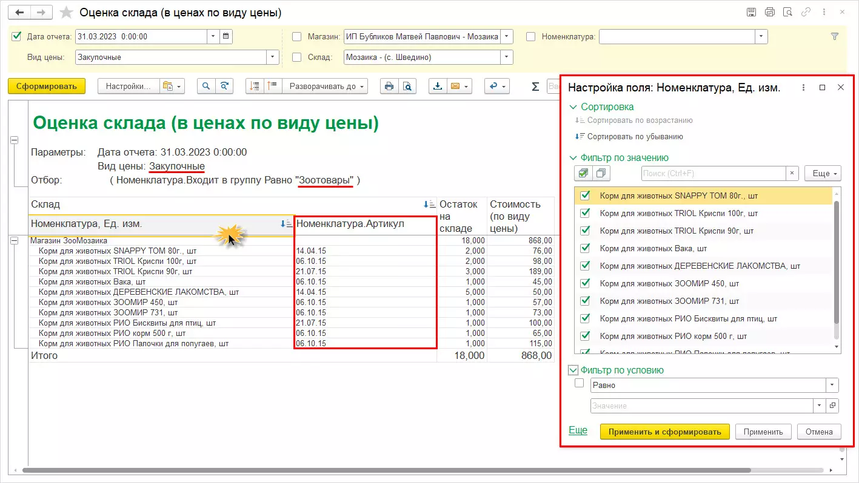The height and width of the screenshot is (483, 859).
Task: Select Сортировать по убыванию option
Action: tap(635, 137)
